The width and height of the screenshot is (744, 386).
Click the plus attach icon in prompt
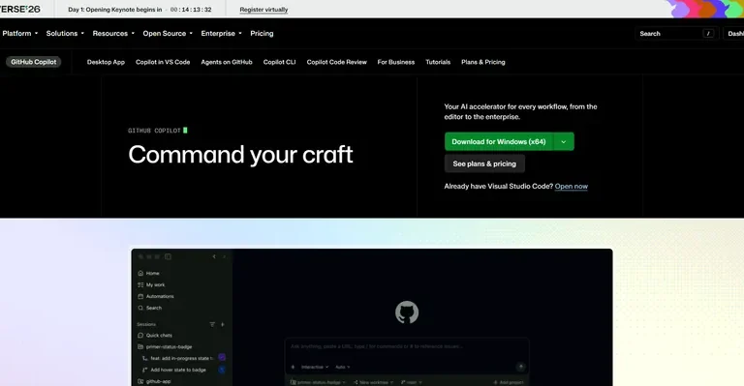click(x=293, y=367)
